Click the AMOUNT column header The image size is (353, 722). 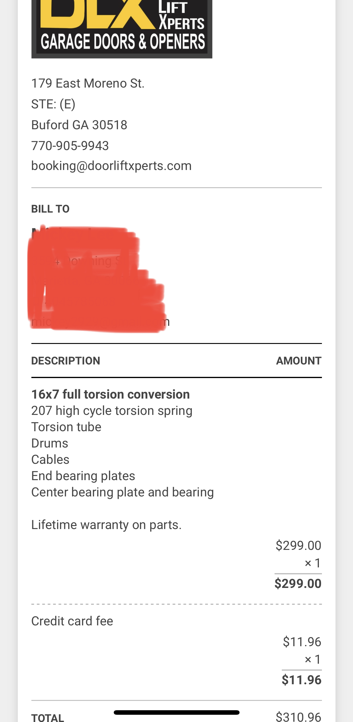(x=299, y=361)
